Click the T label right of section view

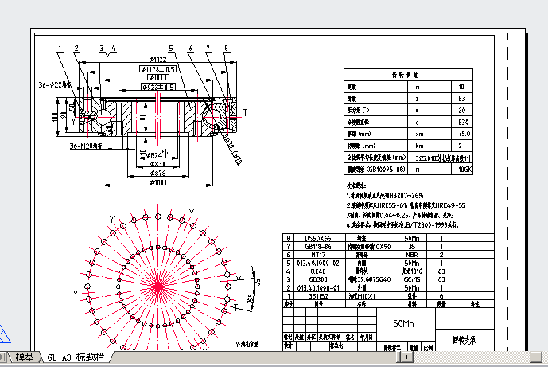tap(245, 113)
